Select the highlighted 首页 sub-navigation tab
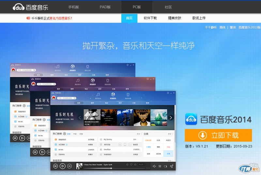The height and width of the screenshot is (175, 261). click(129, 18)
